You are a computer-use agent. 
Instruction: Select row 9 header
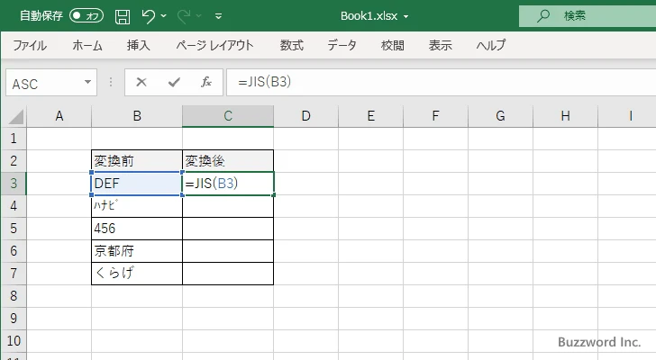tap(14, 319)
